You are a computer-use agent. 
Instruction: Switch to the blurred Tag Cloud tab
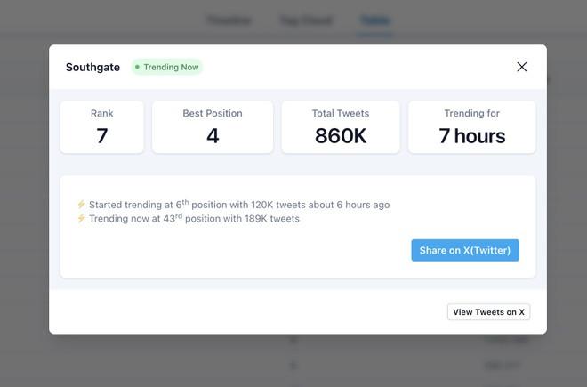pyautogui.click(x=306, y=20)
